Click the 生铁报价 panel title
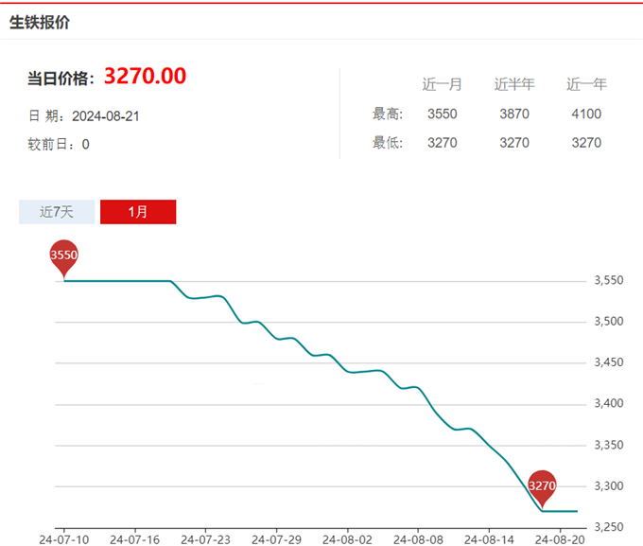This screenshot has width=643, height=546. pos(40,23)
